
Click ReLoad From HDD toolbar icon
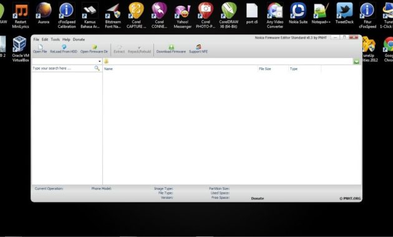[64, 49]
